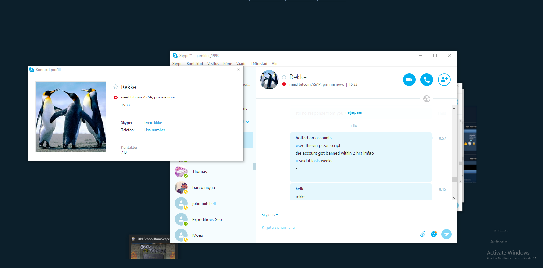Select contact Moes
543x268 pixels.
pos(213,235)
